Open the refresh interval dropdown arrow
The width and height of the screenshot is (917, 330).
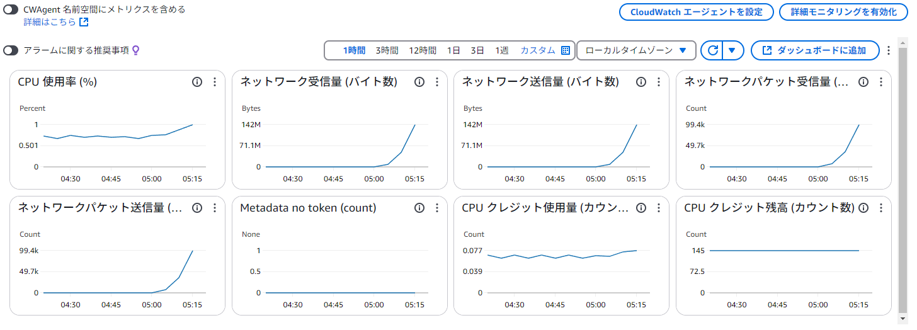[x=732, y=50]
